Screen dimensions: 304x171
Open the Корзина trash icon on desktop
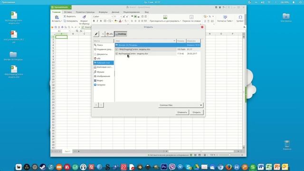[287, 145]
